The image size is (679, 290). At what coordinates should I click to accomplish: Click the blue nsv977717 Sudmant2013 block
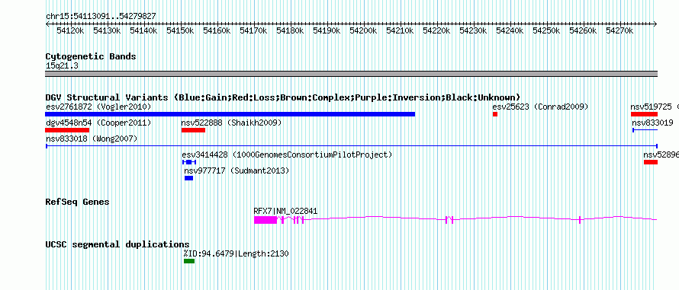click(188, 178)
